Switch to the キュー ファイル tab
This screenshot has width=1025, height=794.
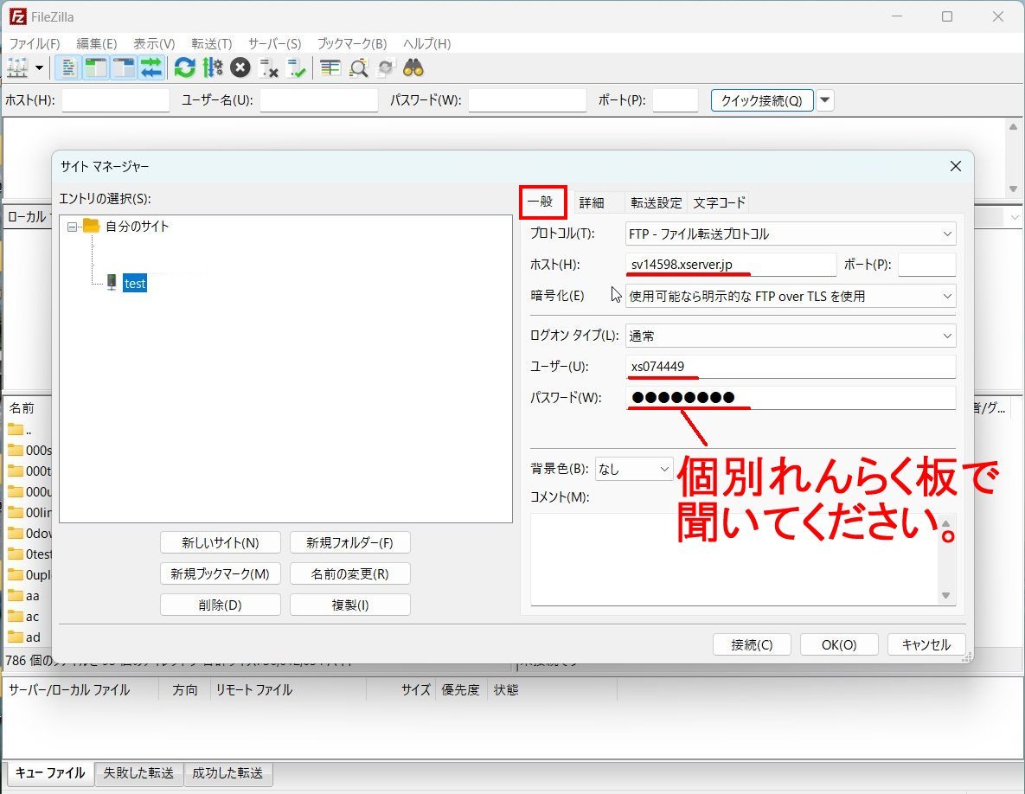click(49, 773)
